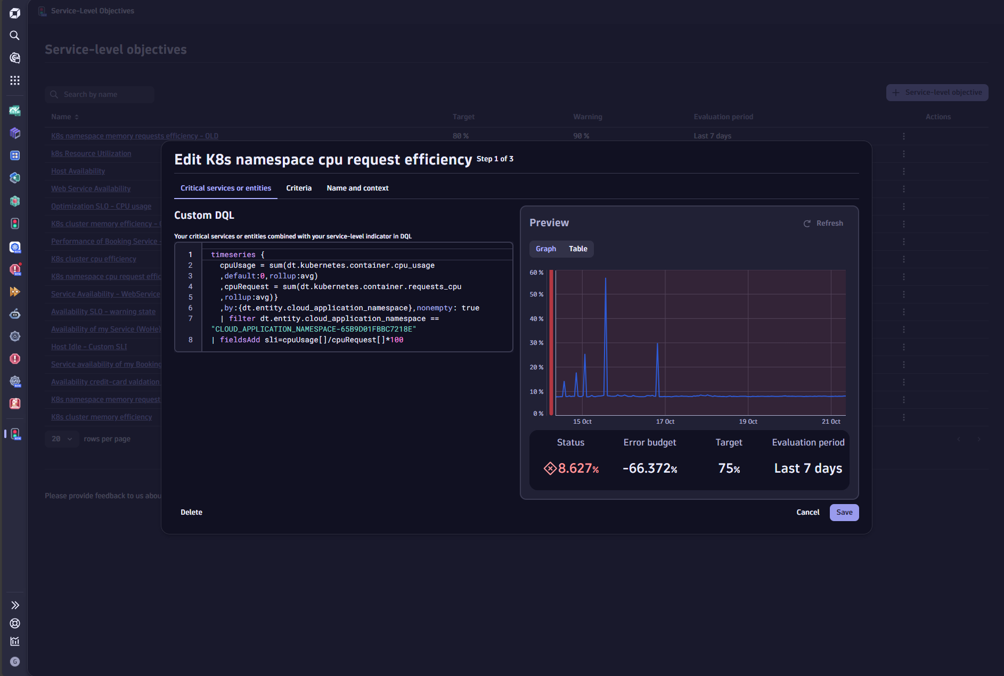Open the search in the left sidebar
The width and height of the screenshot is (1004, 676).
click(x=14, y=36)
